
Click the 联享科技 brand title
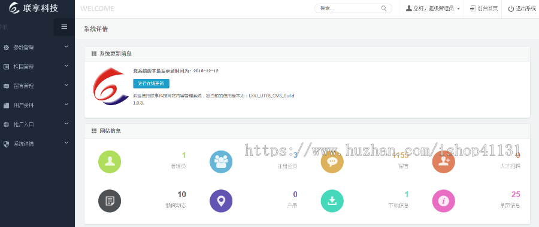click(41, 8)
